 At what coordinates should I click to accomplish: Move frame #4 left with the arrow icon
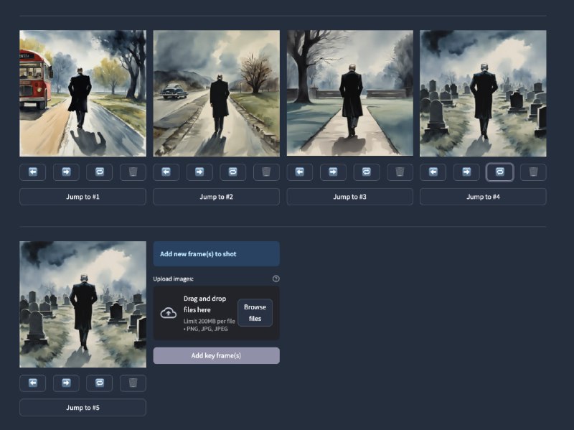(433, 172)
